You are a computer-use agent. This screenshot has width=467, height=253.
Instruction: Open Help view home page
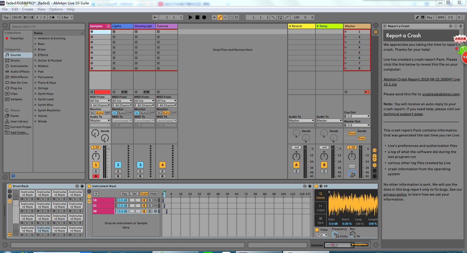tap(461, 26)
